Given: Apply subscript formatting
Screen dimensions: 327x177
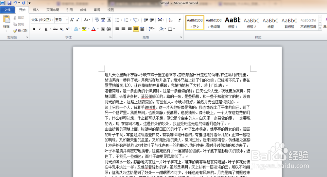Looking at the screenshot, I should point(61,29).
